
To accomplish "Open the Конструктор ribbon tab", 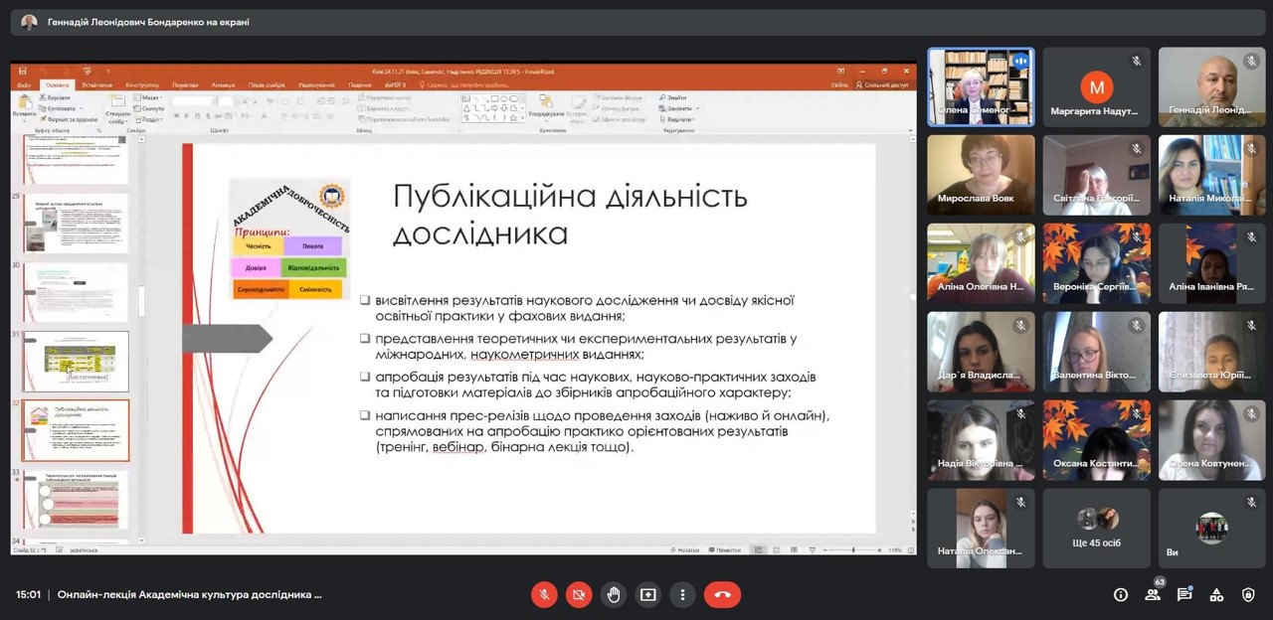I will pyautogui.click(x=142, y=84).
